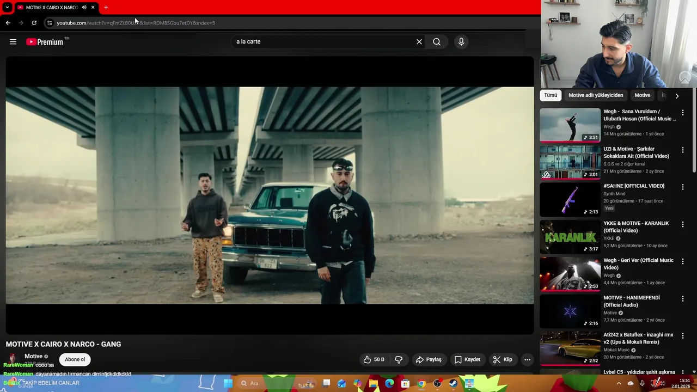Open Microsoft Store from taskbar

pos(405,383)
